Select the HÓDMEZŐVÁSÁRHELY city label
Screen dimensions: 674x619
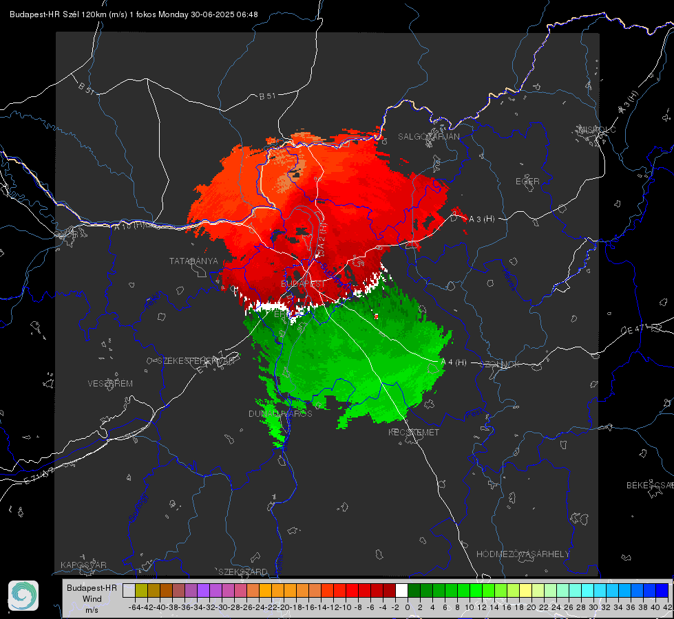523,554
